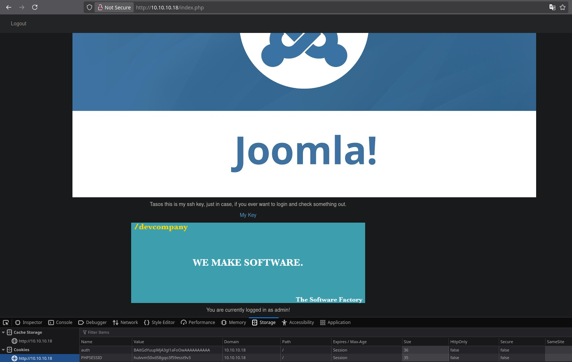Activate the element picker tool in DevTools
This screenshot has width=572, height=362.
pyautogui.click(x=6, y=323)
